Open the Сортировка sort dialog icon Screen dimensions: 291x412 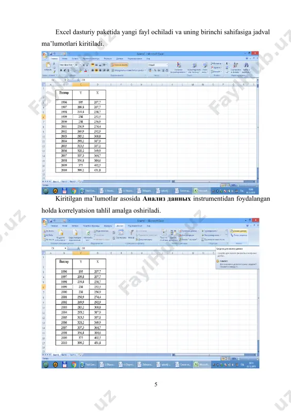point(121,232)
